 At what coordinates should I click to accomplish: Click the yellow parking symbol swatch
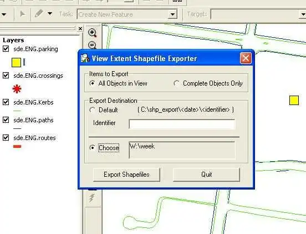[16, 63]
